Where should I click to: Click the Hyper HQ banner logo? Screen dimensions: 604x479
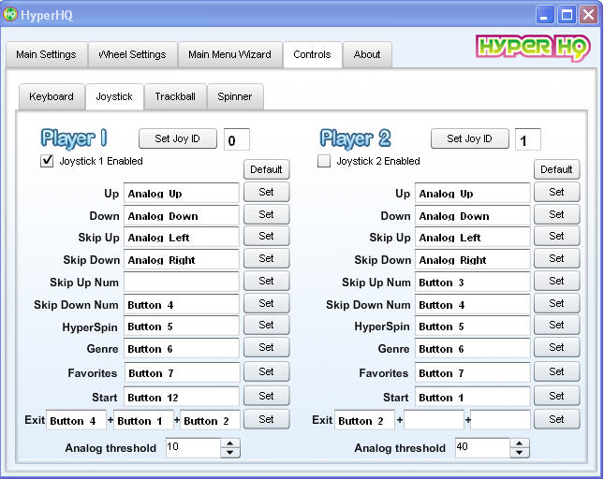(x=533, y=48)
